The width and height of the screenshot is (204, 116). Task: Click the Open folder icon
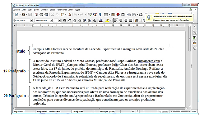[23, 15]
